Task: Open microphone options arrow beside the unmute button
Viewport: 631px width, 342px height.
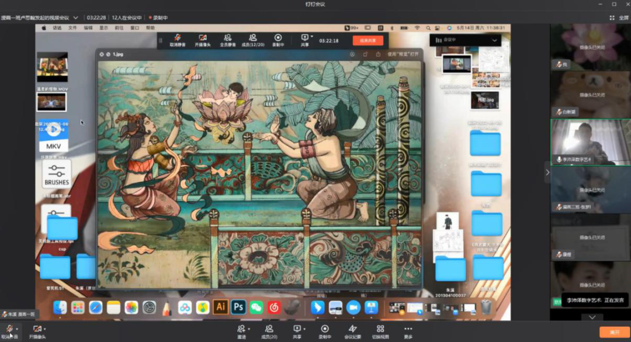Action: (x=17, y=329)
